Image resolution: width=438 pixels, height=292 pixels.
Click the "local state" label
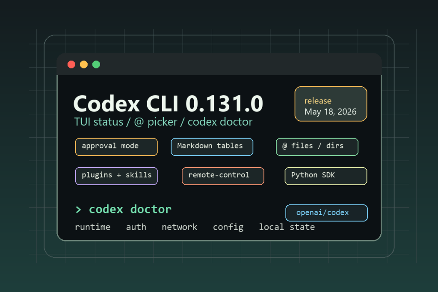(287, 227)
